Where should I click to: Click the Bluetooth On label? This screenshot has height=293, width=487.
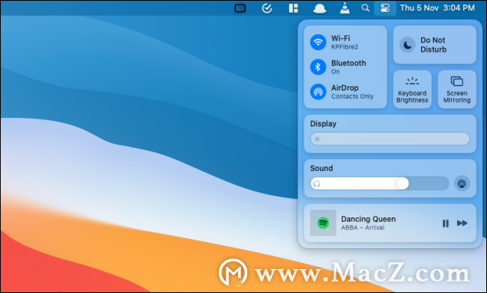coord(348,67)
